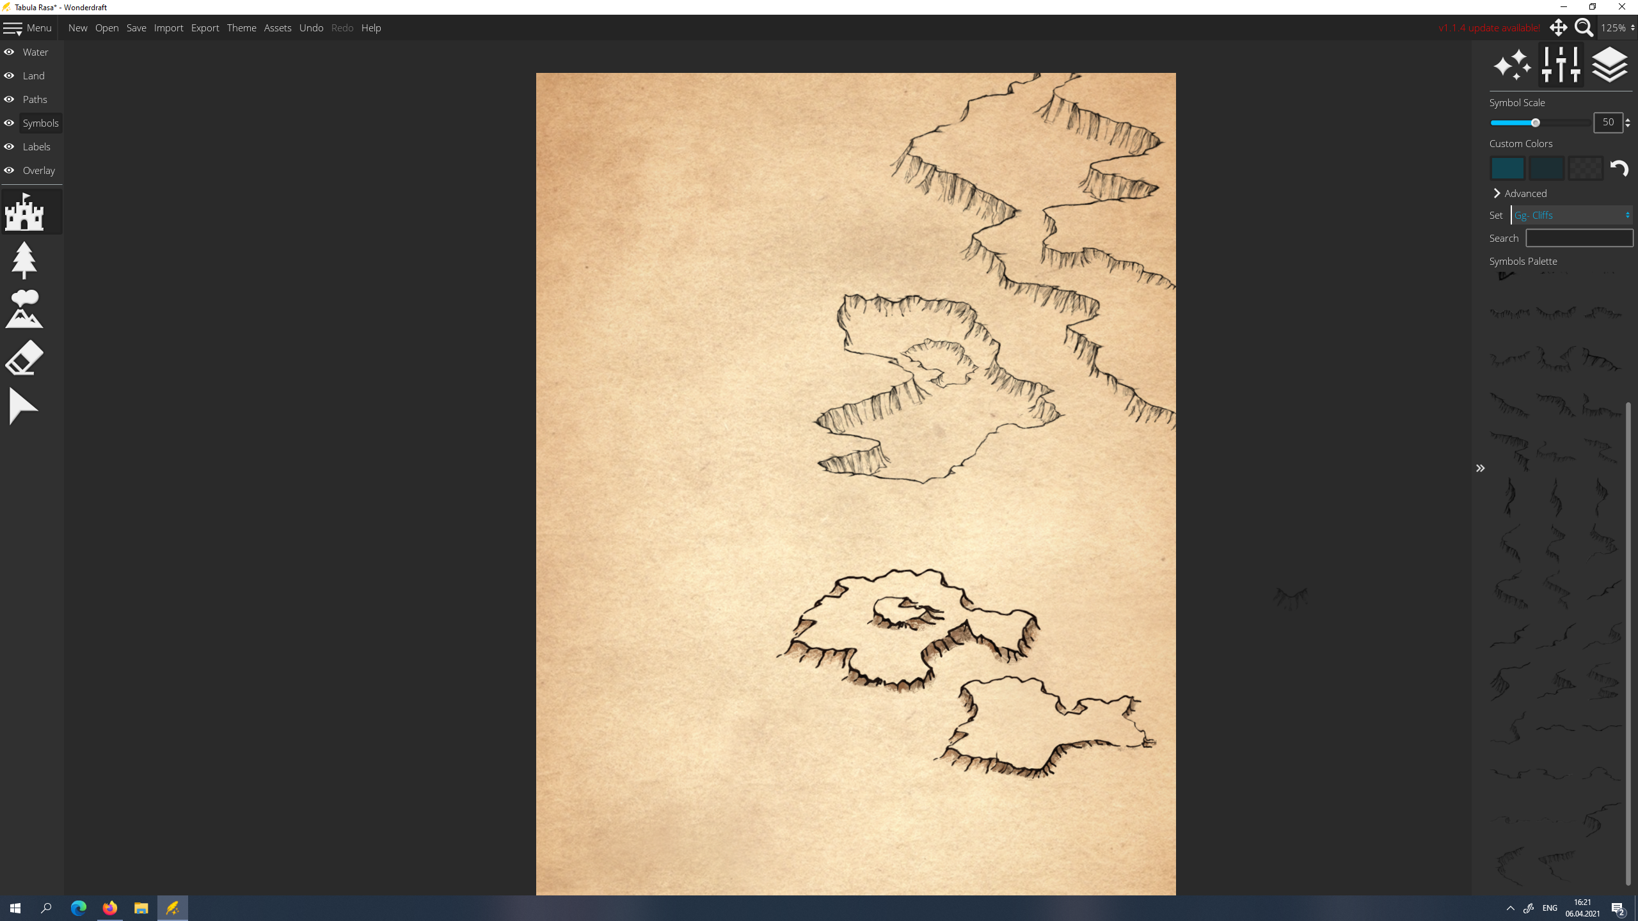
Task: Click the first teal custom color swatch
Action: coord(1507,168)
